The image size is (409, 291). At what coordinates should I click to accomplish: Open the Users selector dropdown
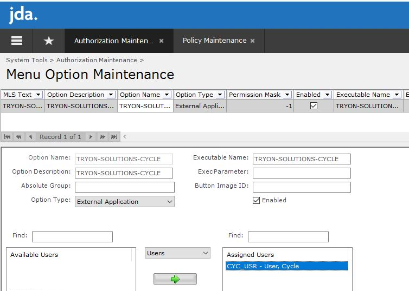177,253
